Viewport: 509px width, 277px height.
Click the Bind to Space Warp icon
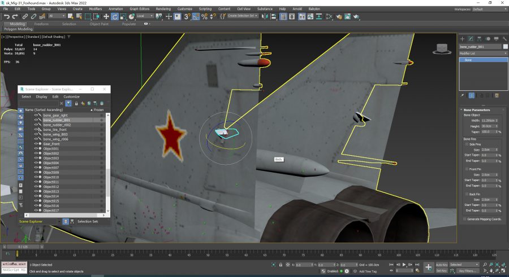coord(42,16)
